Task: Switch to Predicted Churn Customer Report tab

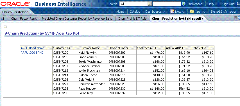Action: click(77, 19)
